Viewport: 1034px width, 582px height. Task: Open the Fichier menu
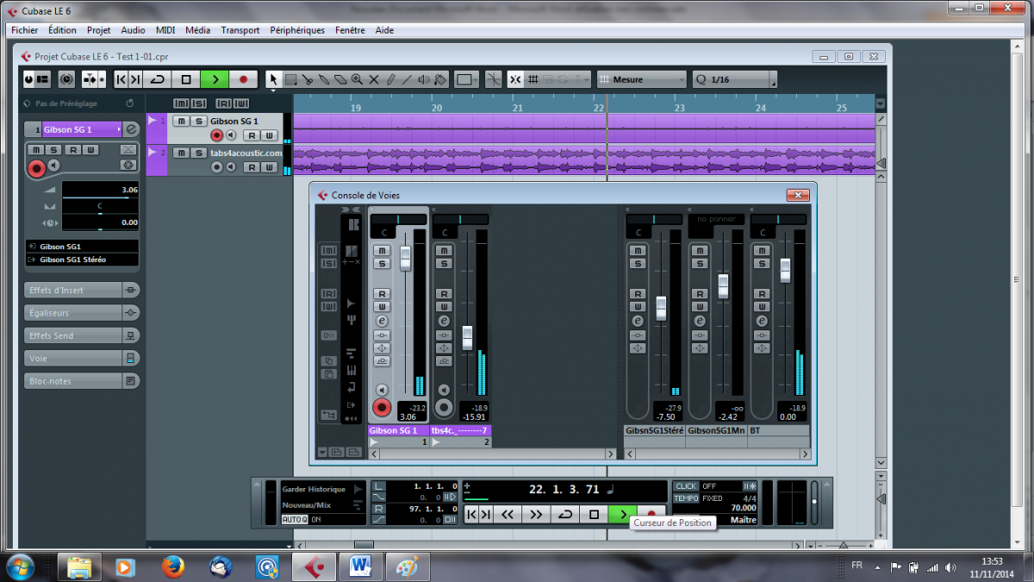click(x=25, y=30)
